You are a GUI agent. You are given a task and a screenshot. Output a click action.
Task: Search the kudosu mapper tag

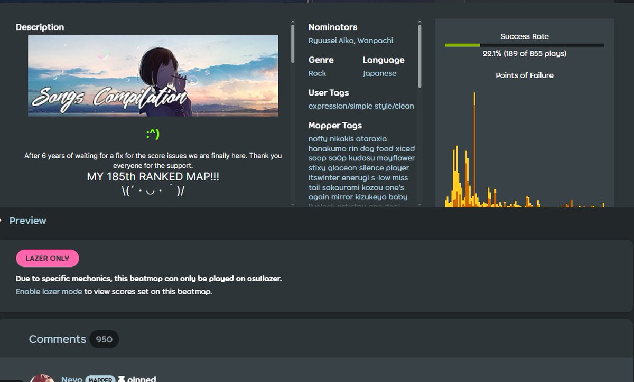(362, 158)
